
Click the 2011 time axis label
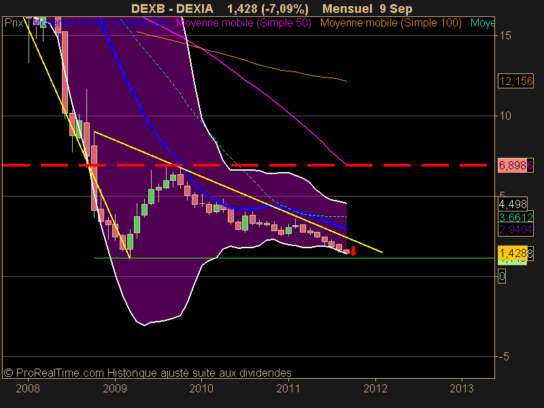point(288,388)
